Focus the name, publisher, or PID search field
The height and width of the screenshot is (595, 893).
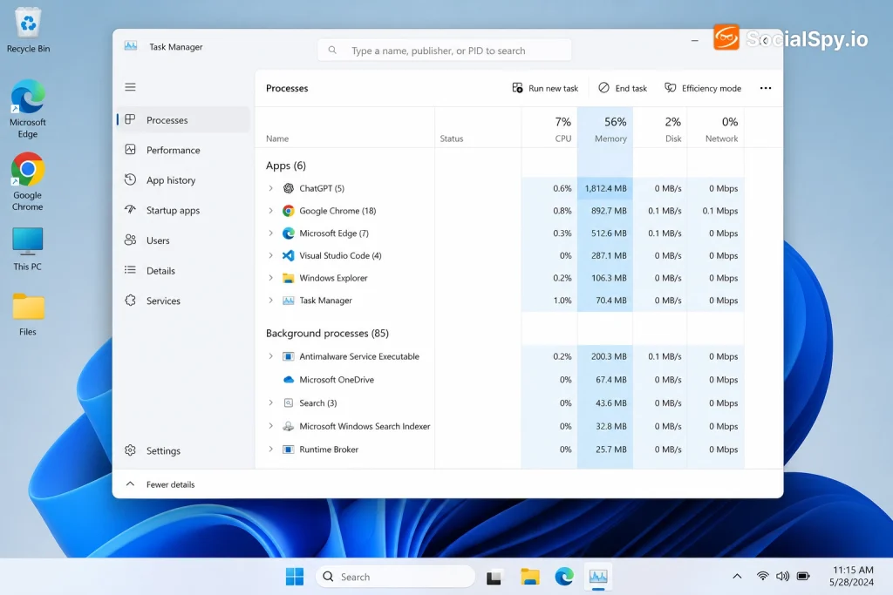click(444, 50)
